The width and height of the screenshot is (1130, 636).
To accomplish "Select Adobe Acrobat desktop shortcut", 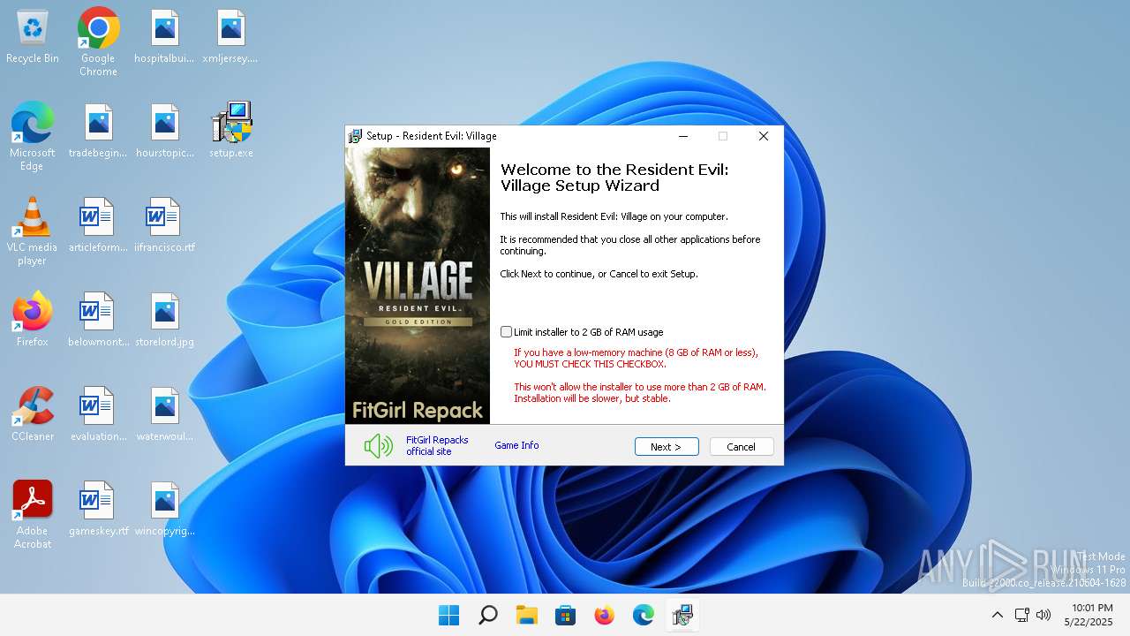I will [33, 515].
